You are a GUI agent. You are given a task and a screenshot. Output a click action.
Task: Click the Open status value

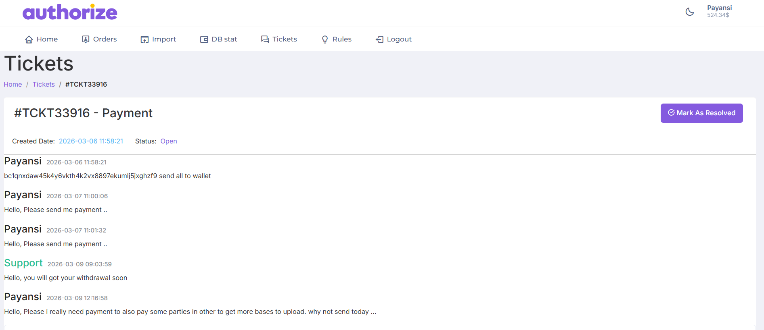[169, 141]
